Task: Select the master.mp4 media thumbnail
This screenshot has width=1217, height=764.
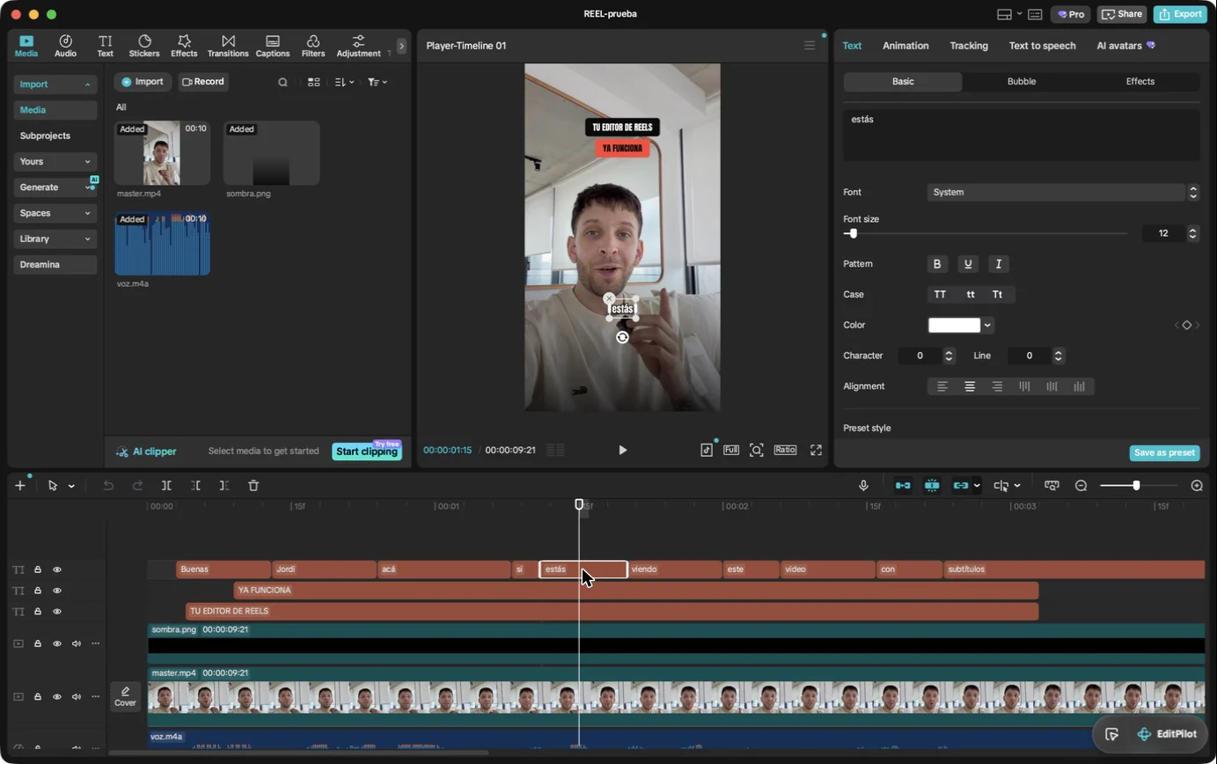Action: pyautogui.click(x=162, y=153)
